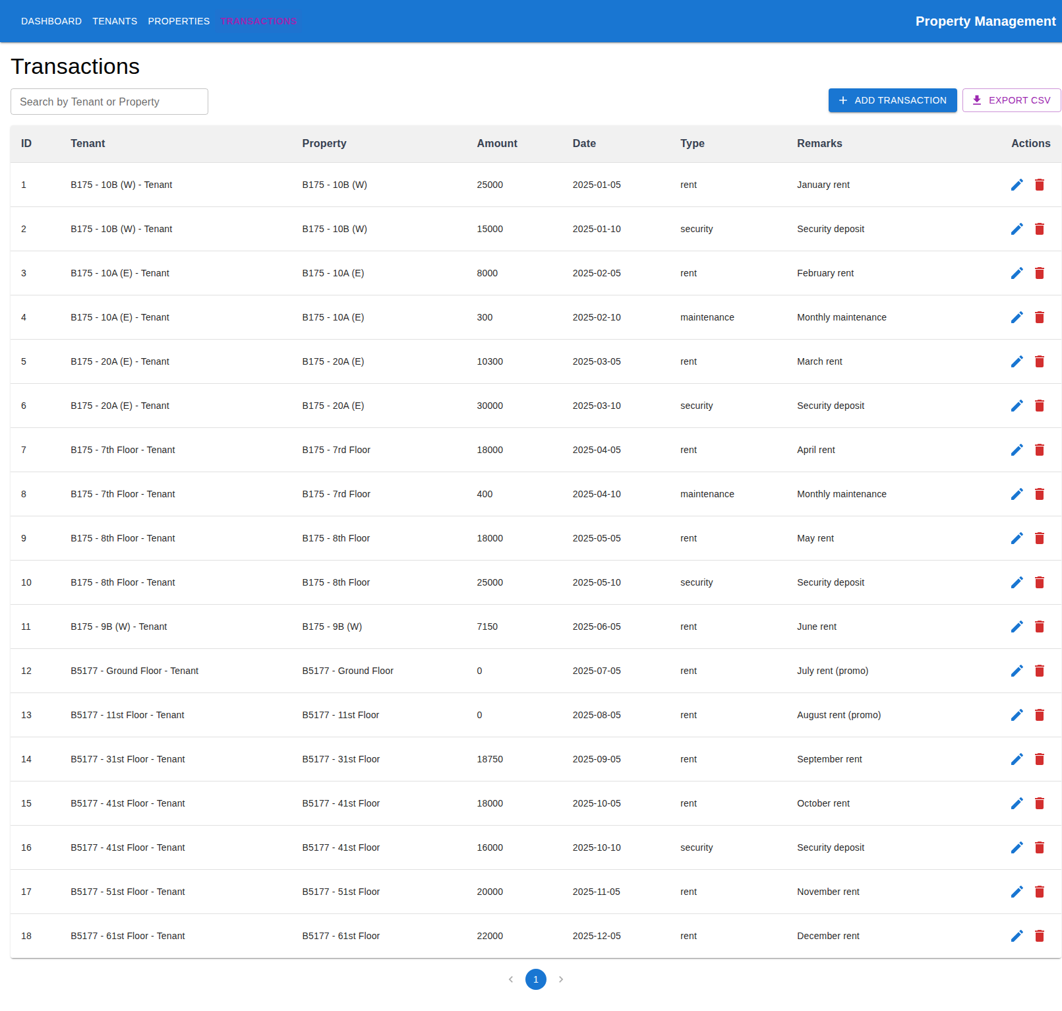Click the next page chevron
The height and width of the screenshot is (1011, 1062).
561,979
